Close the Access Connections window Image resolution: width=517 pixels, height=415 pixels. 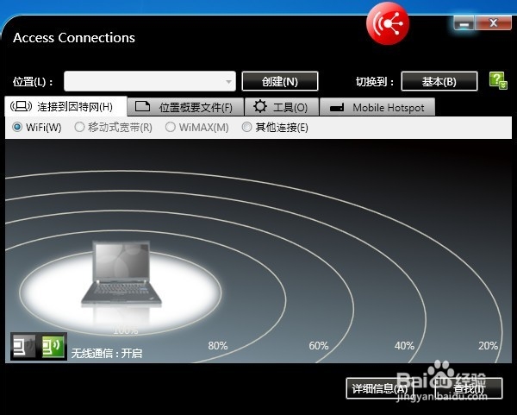pos(493,23)
